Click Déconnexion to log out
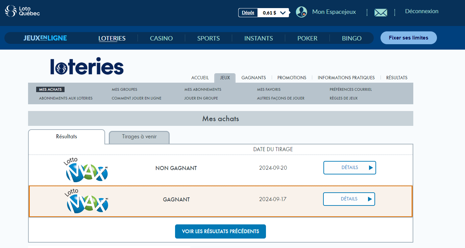Image resolution: width=465 pixels, height=248 pixels. [x=422, y=11]
